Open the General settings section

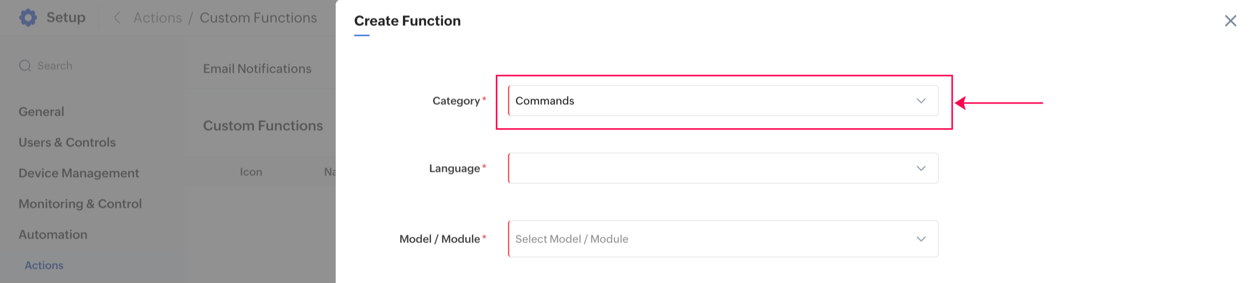(x=41, y=112)
